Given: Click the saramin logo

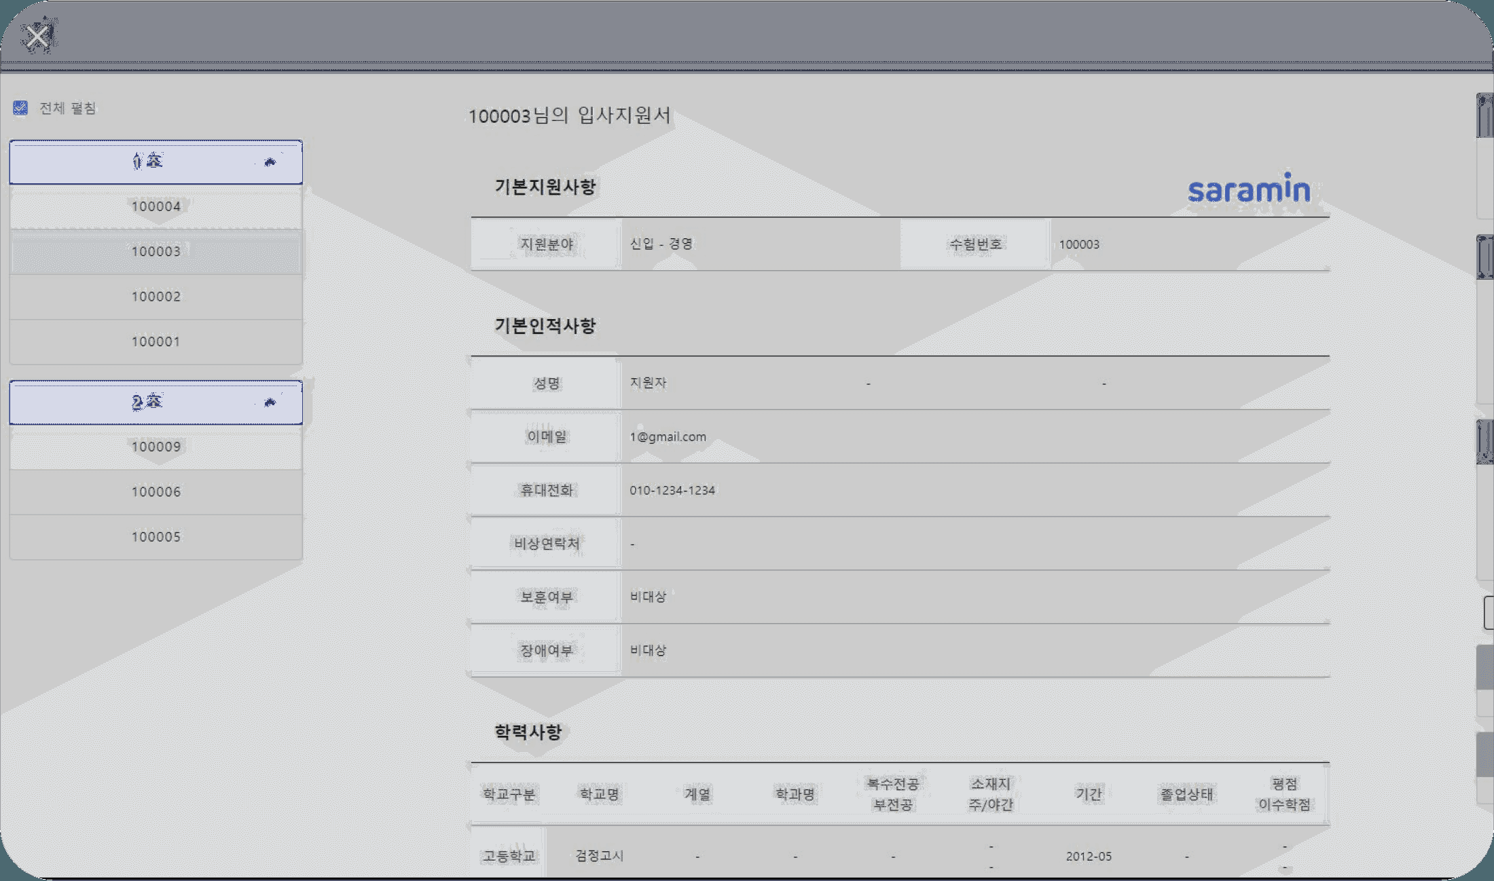Looking at the screenshot, I should [x=1249, y=188].
